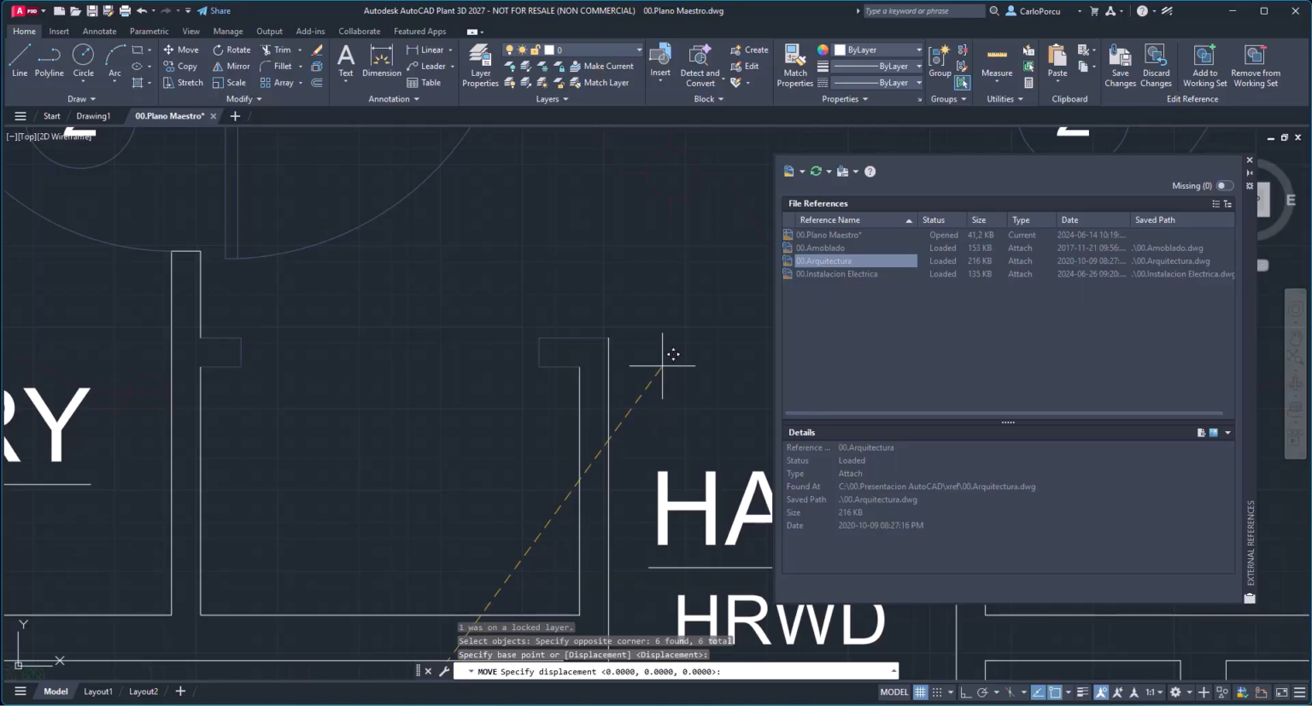Pick the Arc tool
The width and height of the screenshot is (1312, 706).
[114, 61]
